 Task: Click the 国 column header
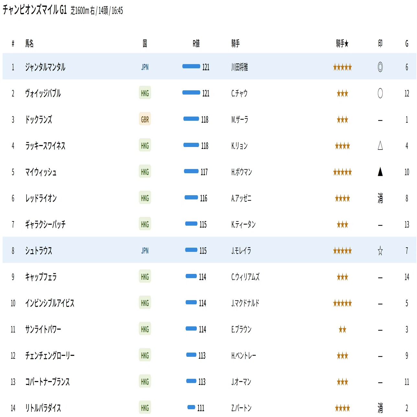coord(145,43)
